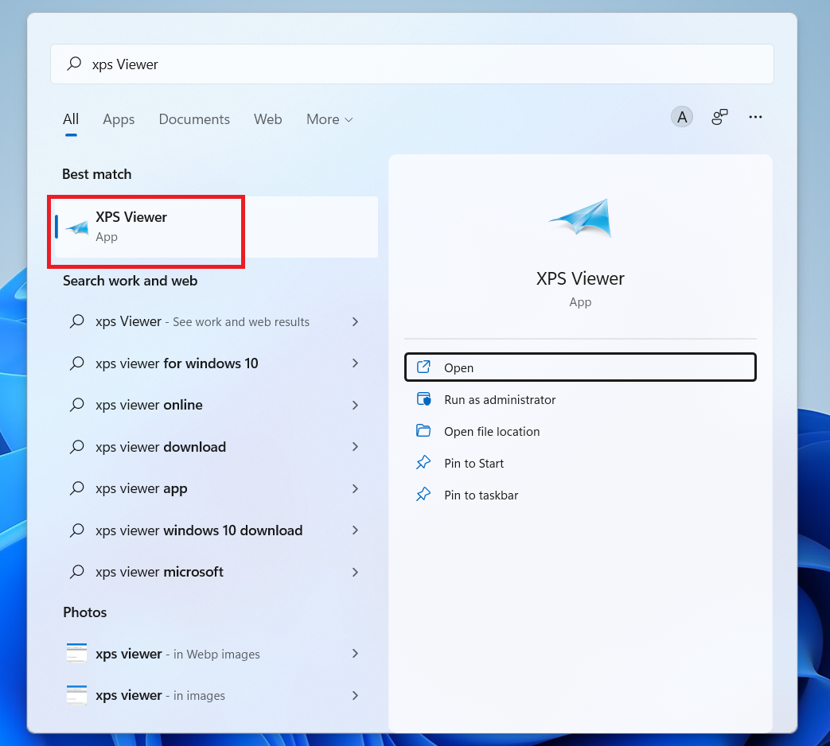This screenshot has width=830, height=746.
Task: Expand the More filter dropdown
Action: tap(329, 119)
